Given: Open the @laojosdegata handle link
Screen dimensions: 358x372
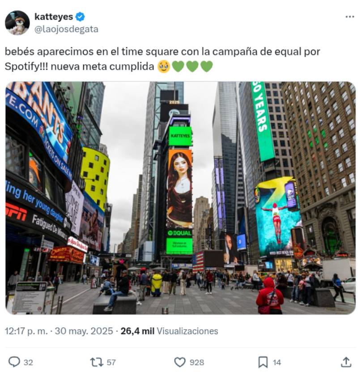Looking at the screenshot, I should coord(66,29).
